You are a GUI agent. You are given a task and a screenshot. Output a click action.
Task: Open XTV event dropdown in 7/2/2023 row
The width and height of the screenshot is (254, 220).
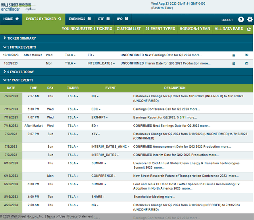pyautogui.click(x=96, y=134)
